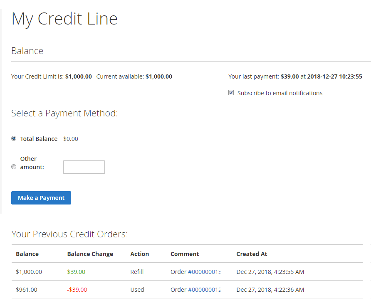Image resolution: width=371 pixels, height=308 pixels.
Task: Toggle Subscribe to email notifications checkbox
Action: click(x=231, y=93)
